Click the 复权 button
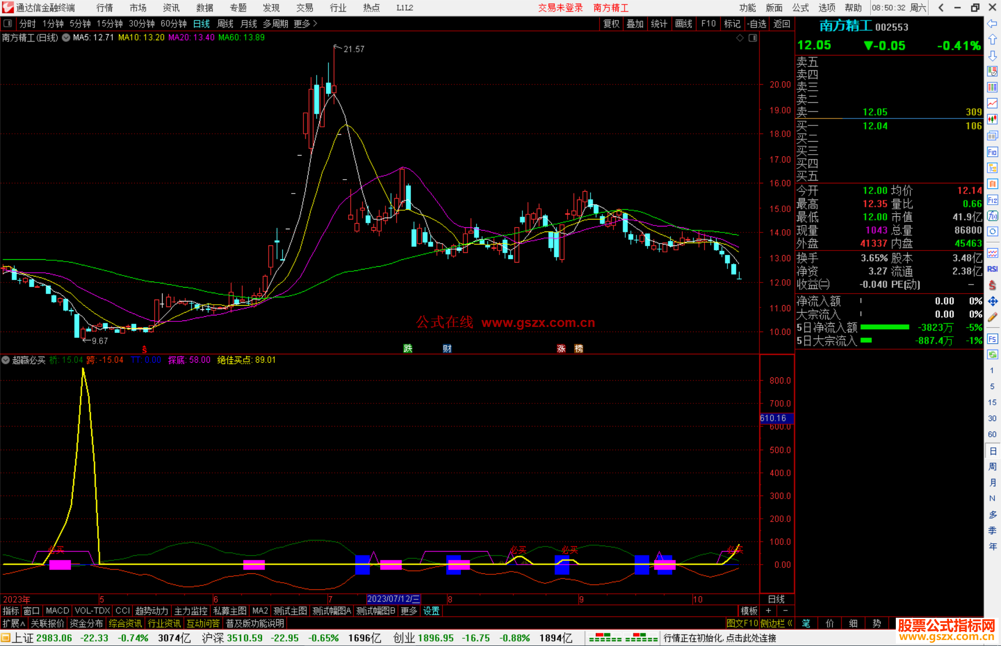Viewport: 1001px width, 646px height. [611, 24]
